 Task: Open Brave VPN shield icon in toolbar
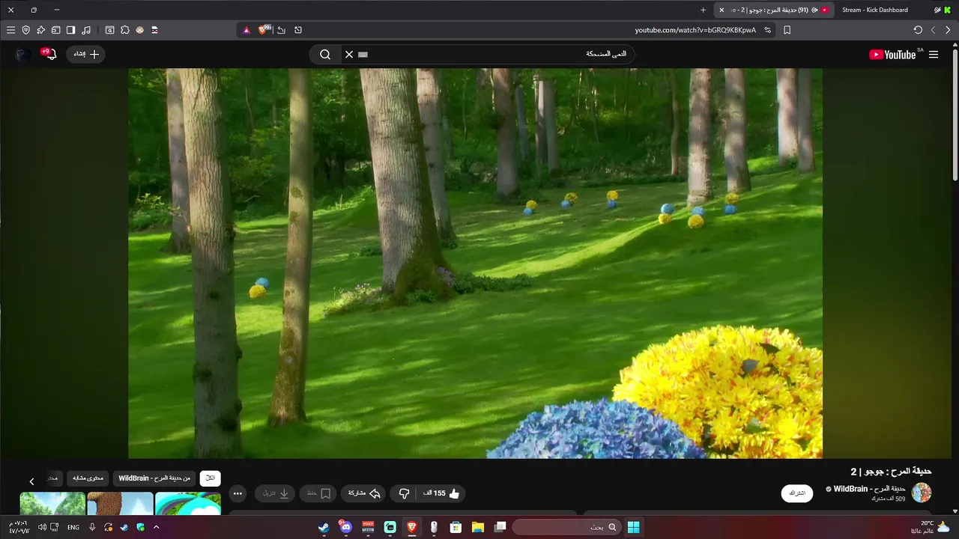[x=25, y=30]
